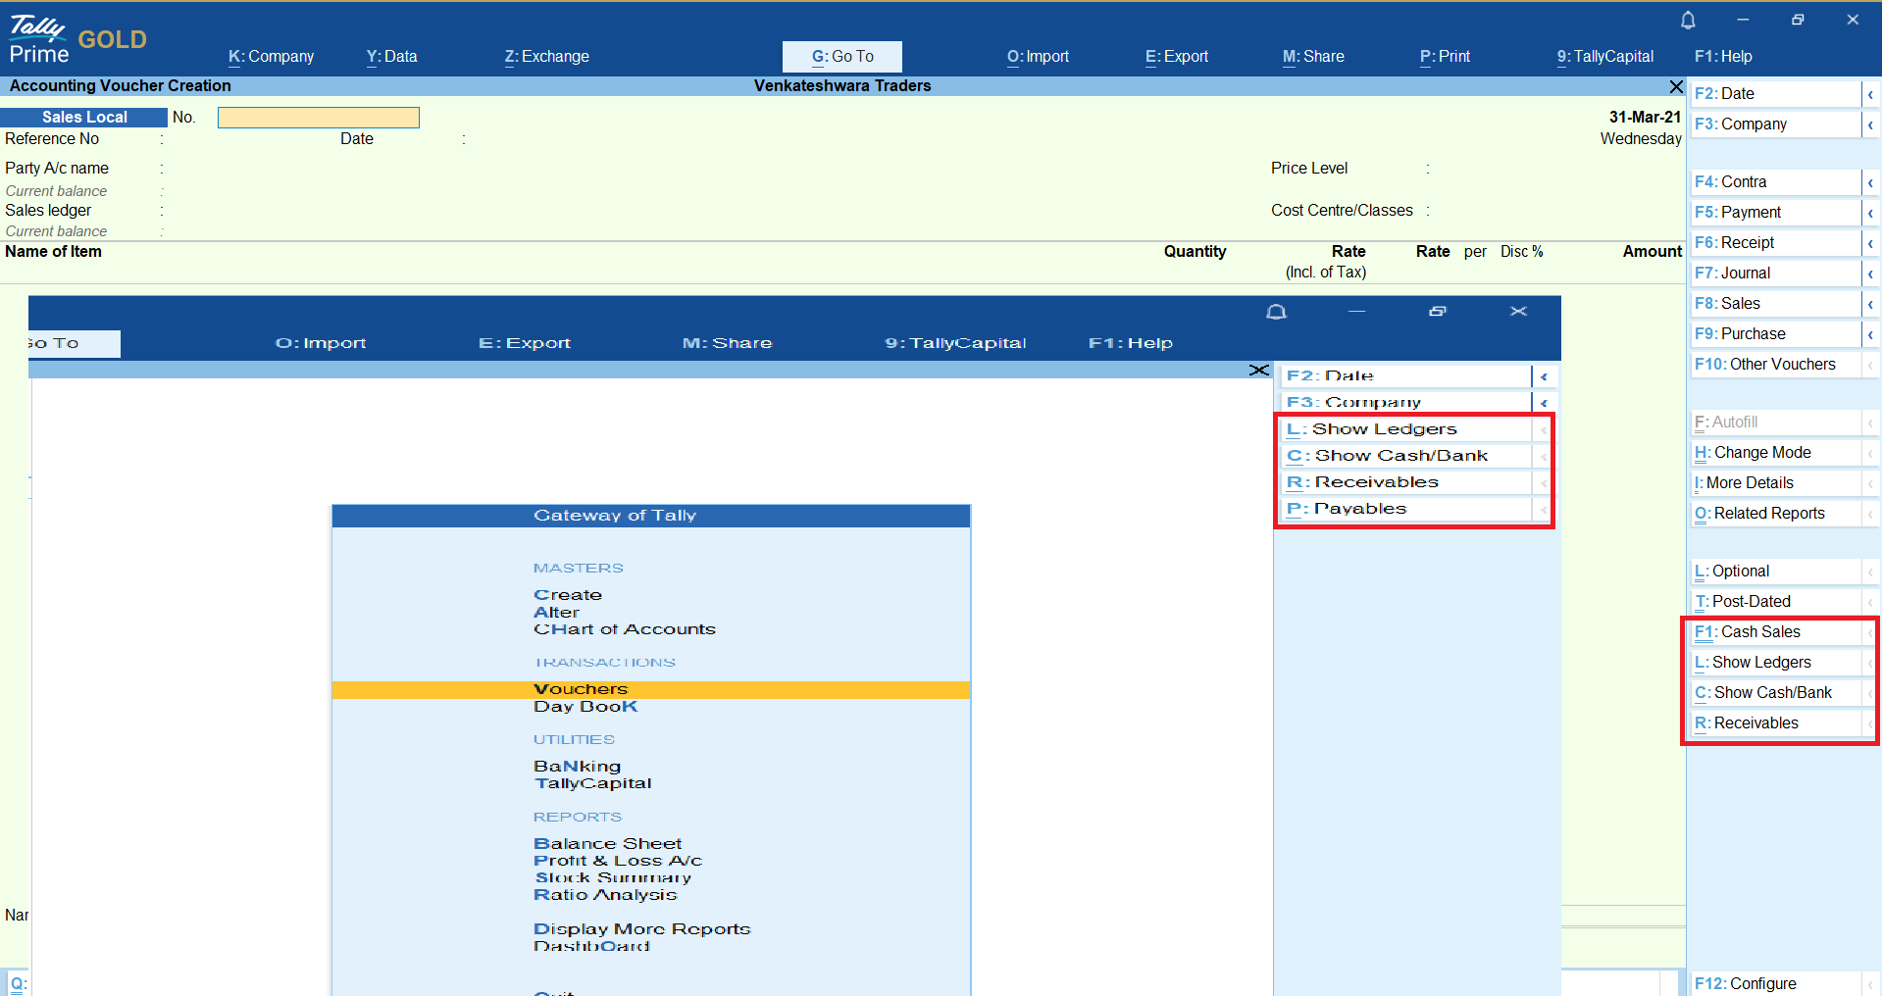Click the notification bell icon

1688,21
